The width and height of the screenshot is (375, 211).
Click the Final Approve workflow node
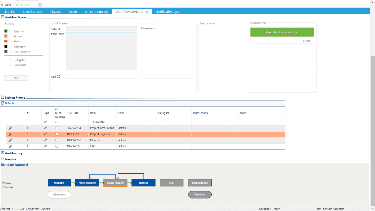[x=200, y=183]
